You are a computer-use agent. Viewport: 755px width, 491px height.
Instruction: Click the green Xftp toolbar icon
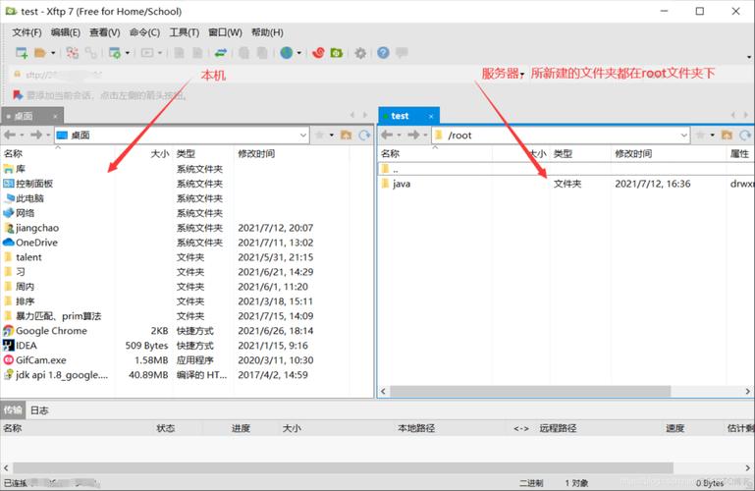pos(337,53)
